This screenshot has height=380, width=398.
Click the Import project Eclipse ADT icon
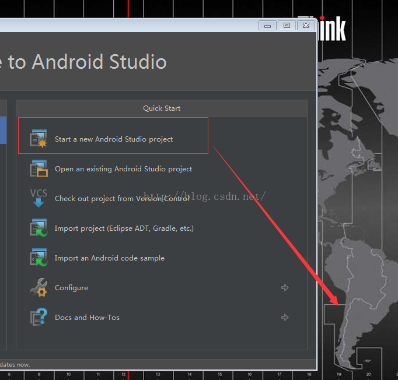[39, 228]
